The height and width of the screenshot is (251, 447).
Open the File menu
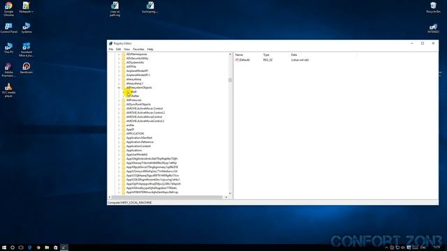click(111, 50)
